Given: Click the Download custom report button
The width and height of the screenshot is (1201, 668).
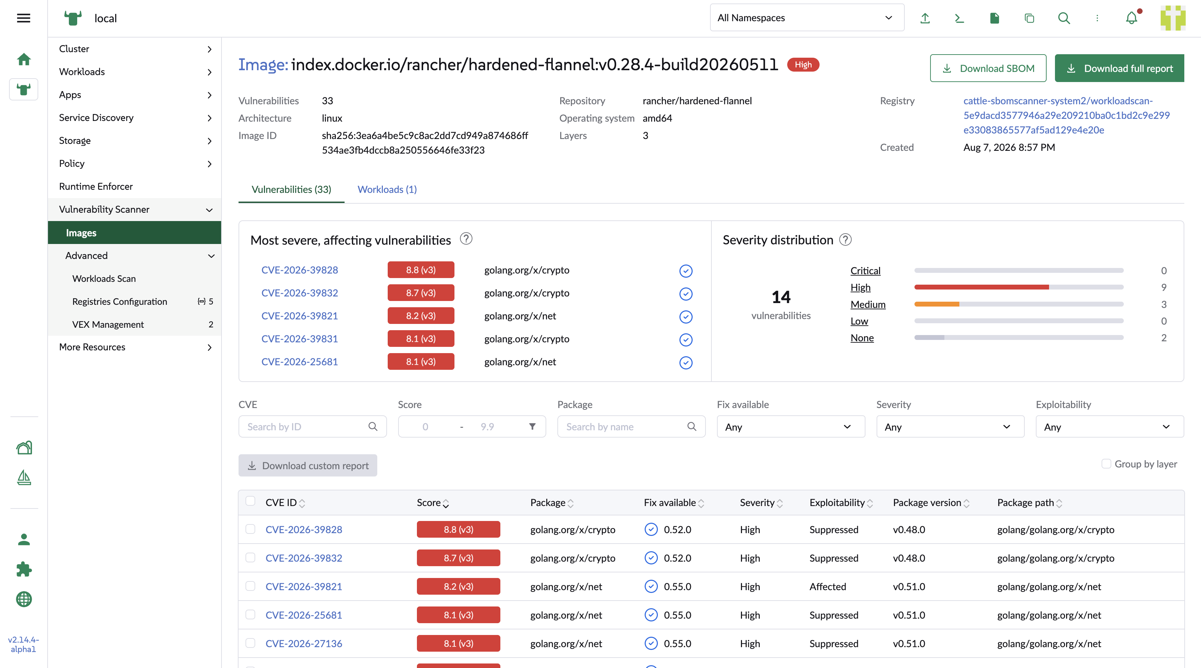Looking at the screenshot, I should (x=308, y=465).
